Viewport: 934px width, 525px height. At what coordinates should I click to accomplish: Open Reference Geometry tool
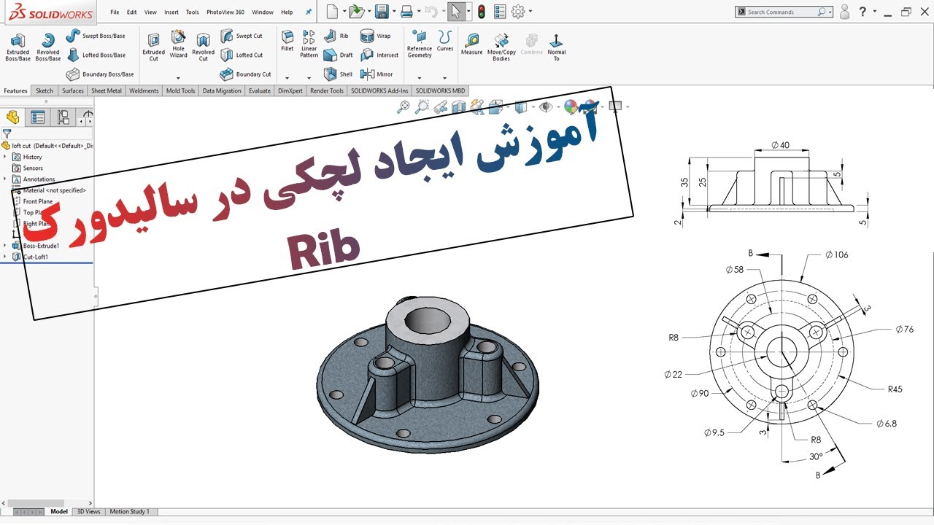[420, 44]
